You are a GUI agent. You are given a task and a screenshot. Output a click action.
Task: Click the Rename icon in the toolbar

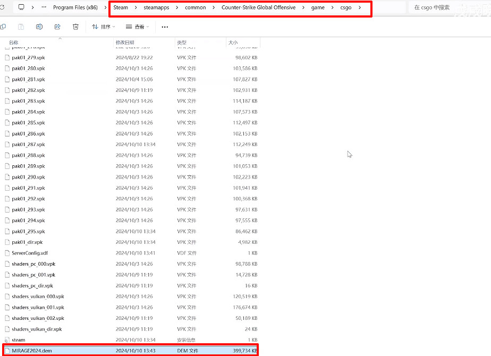39,27
